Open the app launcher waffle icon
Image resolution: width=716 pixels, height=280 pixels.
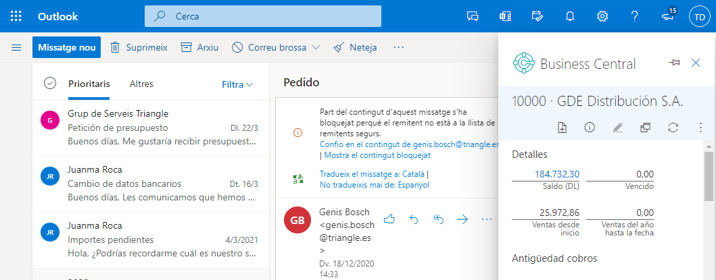click(16, 16)
